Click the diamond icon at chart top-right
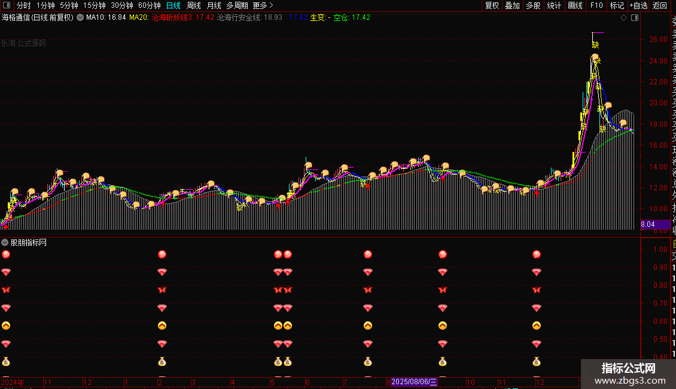This screenshot has width=676, height=389. pos(623,18)
